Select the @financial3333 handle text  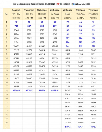[82, 4]
